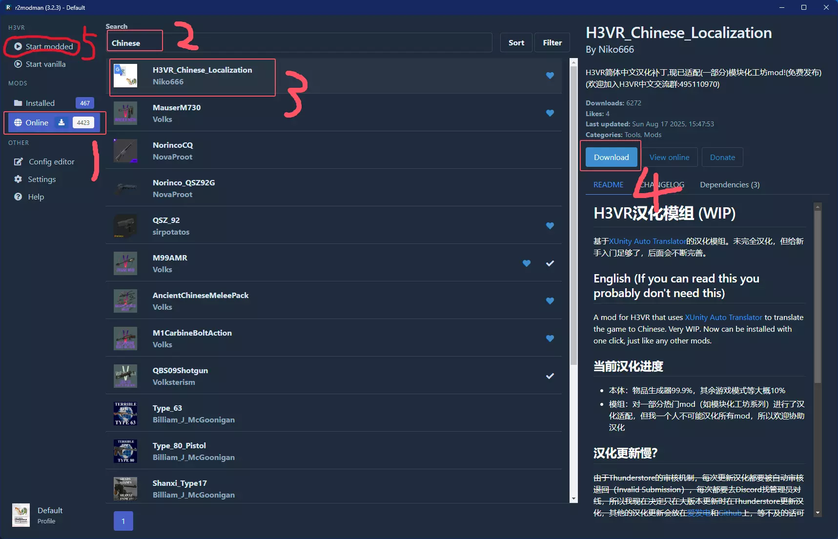Click the mod list scrollbar
The height and width of the screenshot is (539, 838).
(x=574, y=215)
